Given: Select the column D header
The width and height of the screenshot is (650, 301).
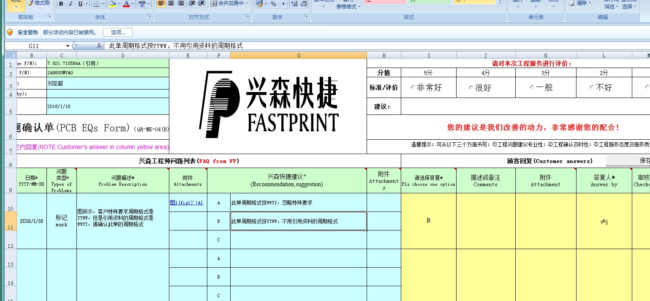Looking at the screenshot, I should click(123, 55).
